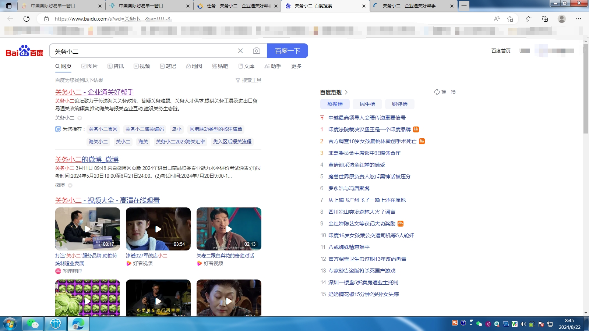Open the collections icon
The height and width of the screenshot is (331, 589).
pyautogui.click(x=545, y=19)
